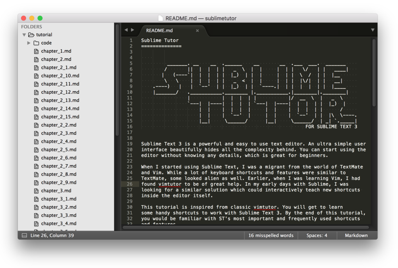The width and height of the screenshot is (398, 268).
Task: Click Line 26, Column 39 status text
Action: click(x=52, y=235)
